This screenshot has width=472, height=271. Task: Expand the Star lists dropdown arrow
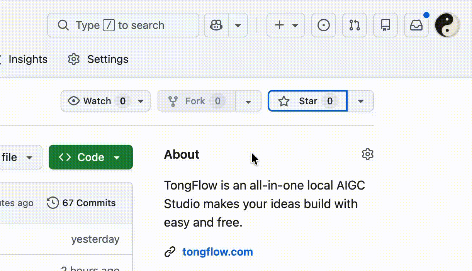[361, 101]
